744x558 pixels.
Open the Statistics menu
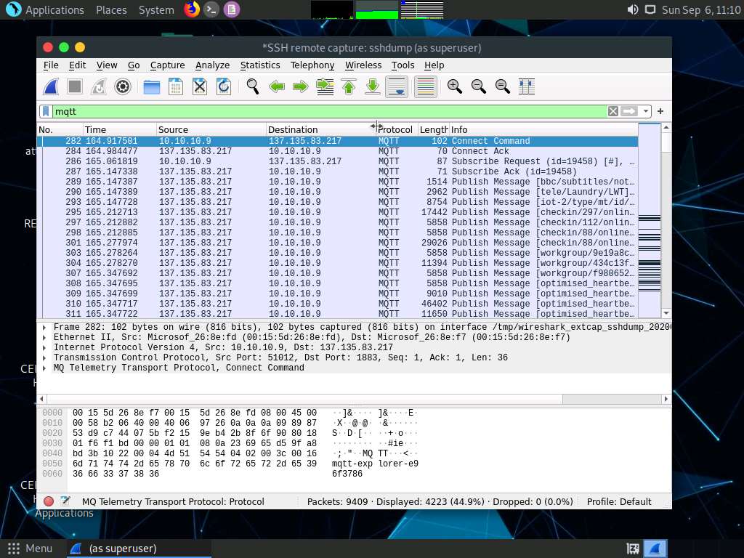[260, 65]
